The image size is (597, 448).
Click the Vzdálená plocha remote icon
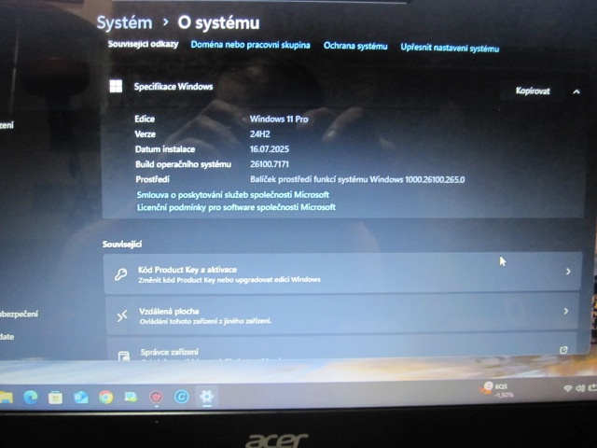pos(122,315)
